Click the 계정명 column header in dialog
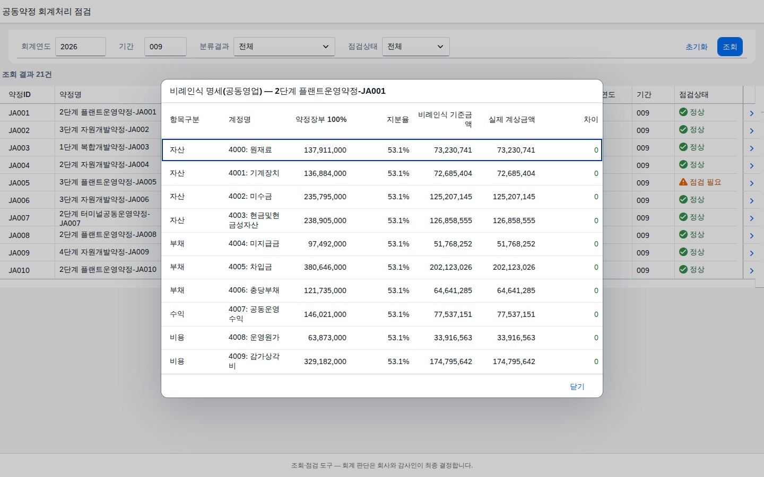The width and height of the screenshot is (764, 477). click(x=240, y=120)
